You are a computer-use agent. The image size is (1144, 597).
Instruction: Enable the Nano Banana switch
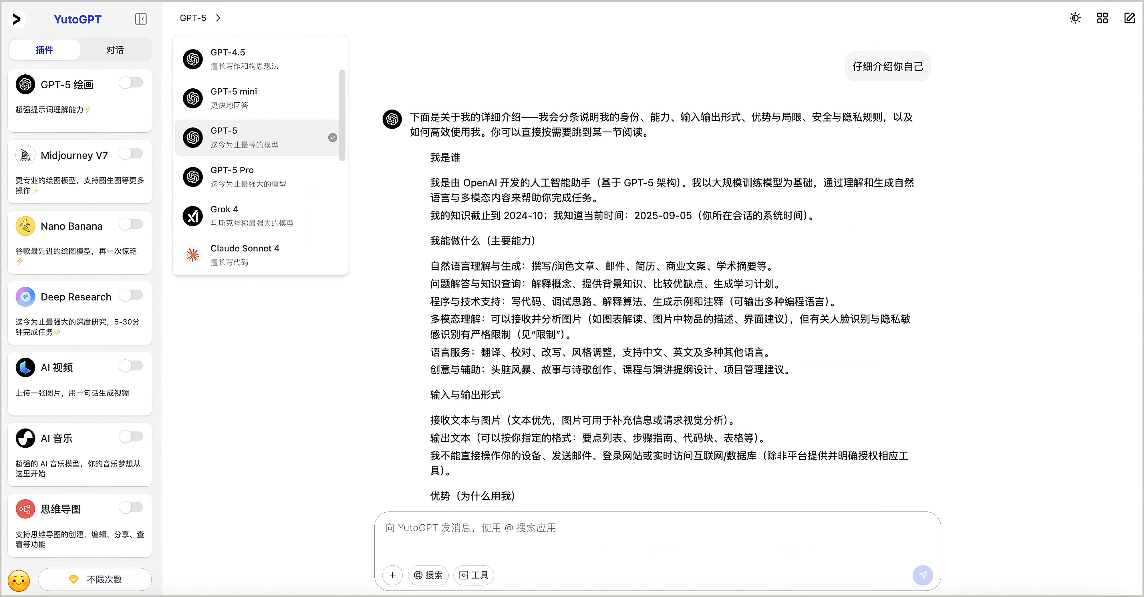pos(131,224)
